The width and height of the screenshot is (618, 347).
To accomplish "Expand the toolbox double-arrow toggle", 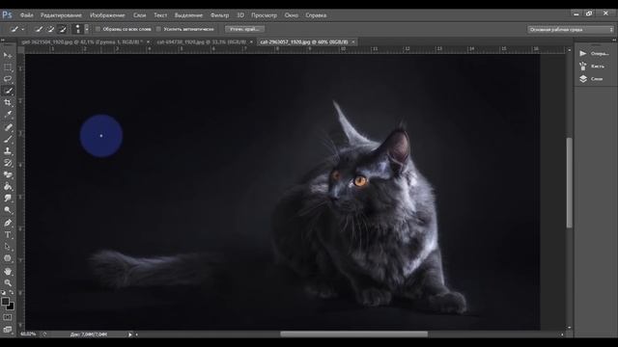I will coord(3,40).
